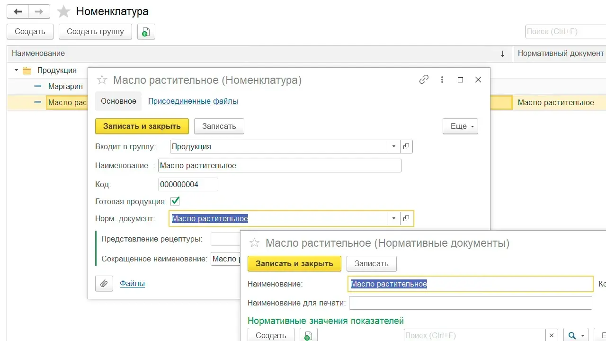Click the Наименование field in Номенклатура dialog
This screenshot has height=341, width=606.
pyautogui.click(x=279, y=166)
